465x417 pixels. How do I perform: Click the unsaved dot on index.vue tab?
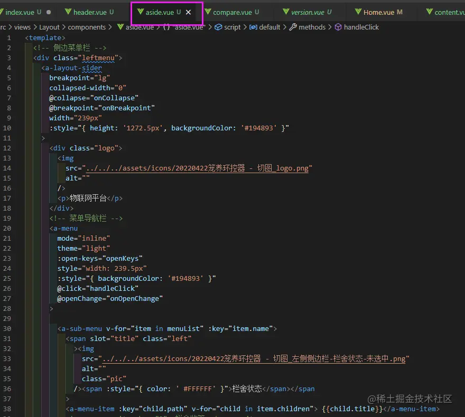click(49, 12)
